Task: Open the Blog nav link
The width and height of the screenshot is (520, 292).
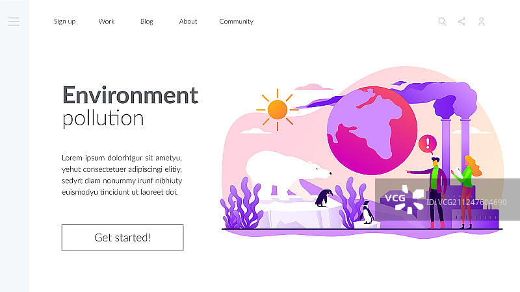Action: point(147,21)
